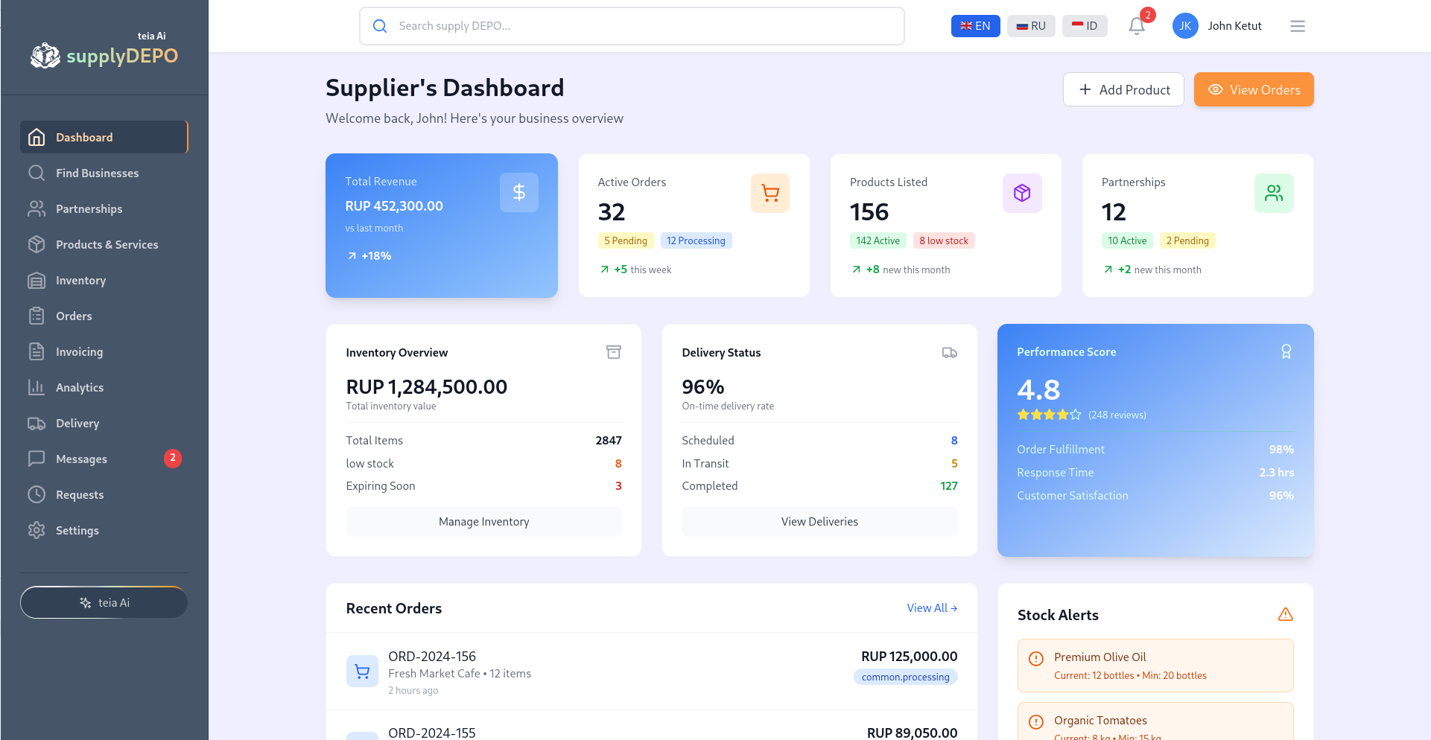Click the 8 low stock tag
The width and height of the screenshot is (1431, 740).
pyautogui.click(x=944, y=240)
